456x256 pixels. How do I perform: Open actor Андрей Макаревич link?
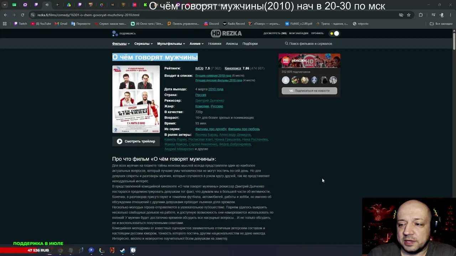tap(179, 149)
